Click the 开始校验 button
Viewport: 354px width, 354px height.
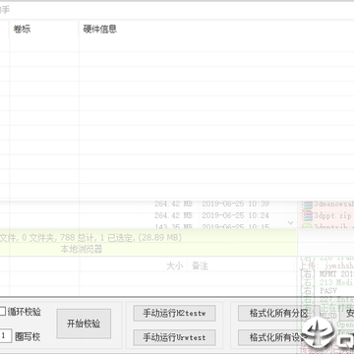pos(84,324)
